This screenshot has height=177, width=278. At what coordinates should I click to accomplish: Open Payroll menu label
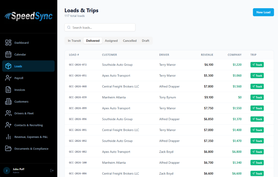click(x=19, y=78)
